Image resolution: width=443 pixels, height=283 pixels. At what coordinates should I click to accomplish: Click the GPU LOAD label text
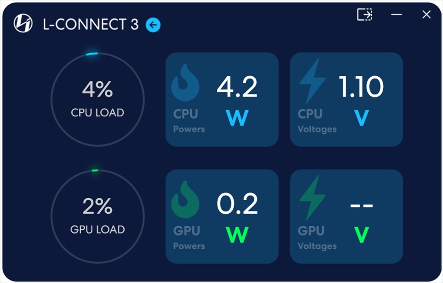[x=97, y=230]
